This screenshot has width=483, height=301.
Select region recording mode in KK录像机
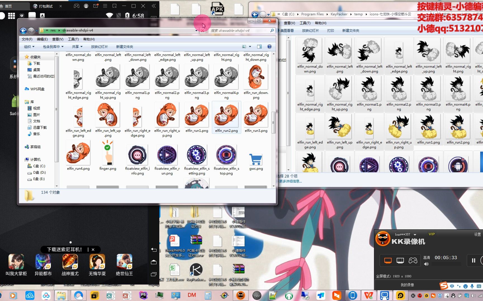click(x=400, y=260)
